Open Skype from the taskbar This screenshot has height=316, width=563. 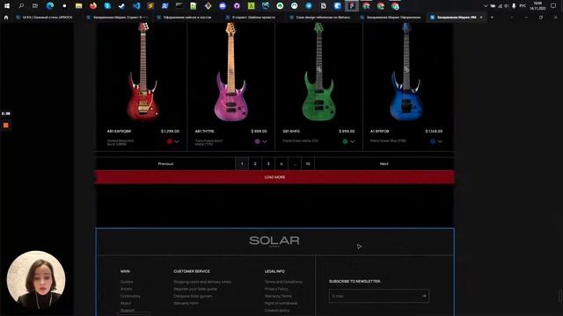coord(107,6)
